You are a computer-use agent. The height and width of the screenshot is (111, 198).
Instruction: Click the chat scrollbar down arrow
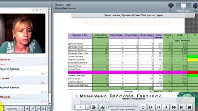click(x=50, y=104)
